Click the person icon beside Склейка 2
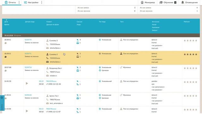 pyautogui.click(x=47, y=54)
